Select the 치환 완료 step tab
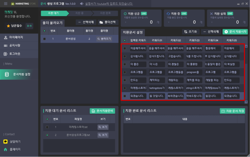 (105, 13)
